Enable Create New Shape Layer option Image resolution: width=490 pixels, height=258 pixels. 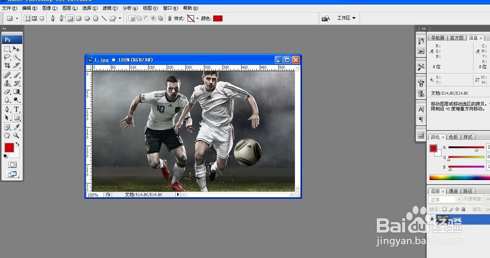point(132,19)
